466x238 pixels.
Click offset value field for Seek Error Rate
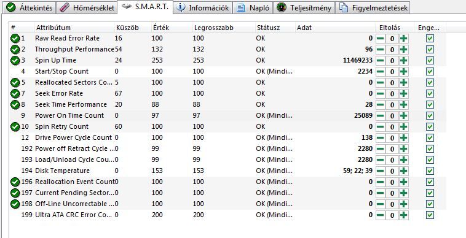click(392, 94)
